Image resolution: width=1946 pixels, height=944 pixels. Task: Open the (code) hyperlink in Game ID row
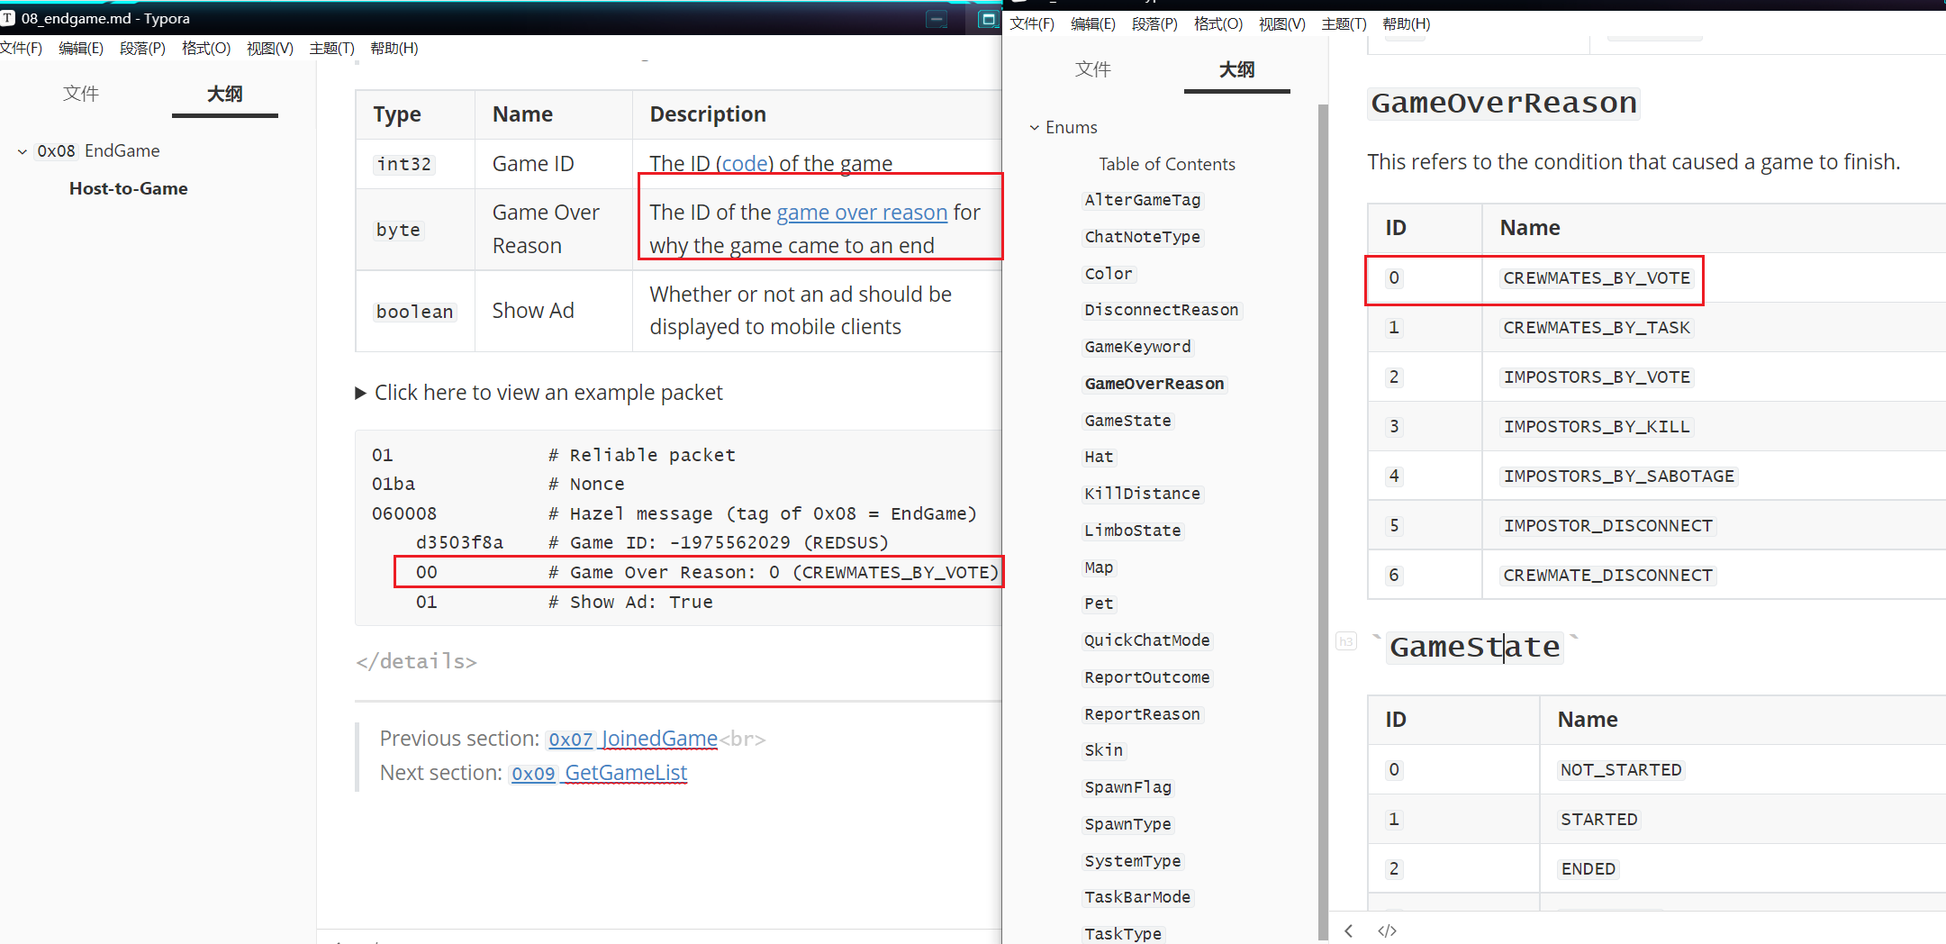click(x=745, y=163)
